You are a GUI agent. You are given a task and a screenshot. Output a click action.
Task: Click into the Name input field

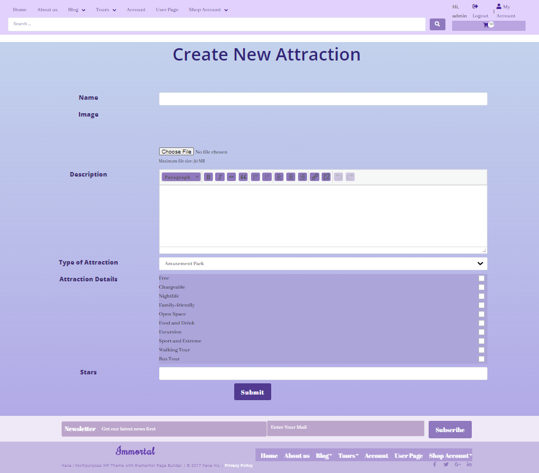point(323,99)
